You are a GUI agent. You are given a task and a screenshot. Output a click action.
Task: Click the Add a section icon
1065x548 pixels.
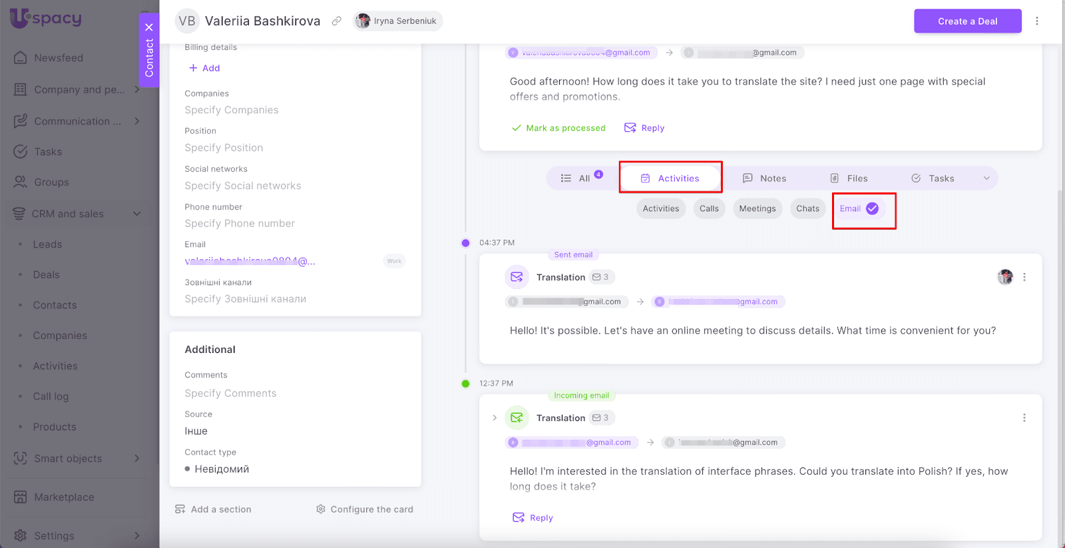coord(180,509)
